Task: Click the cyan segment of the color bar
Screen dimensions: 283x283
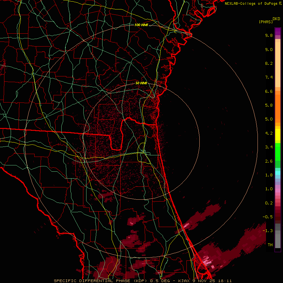Action: 278,173
